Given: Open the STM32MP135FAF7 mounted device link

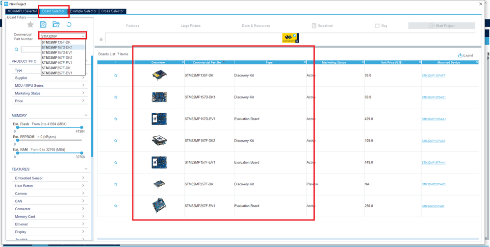Looking at the screenshot, I should pos(434,75).
